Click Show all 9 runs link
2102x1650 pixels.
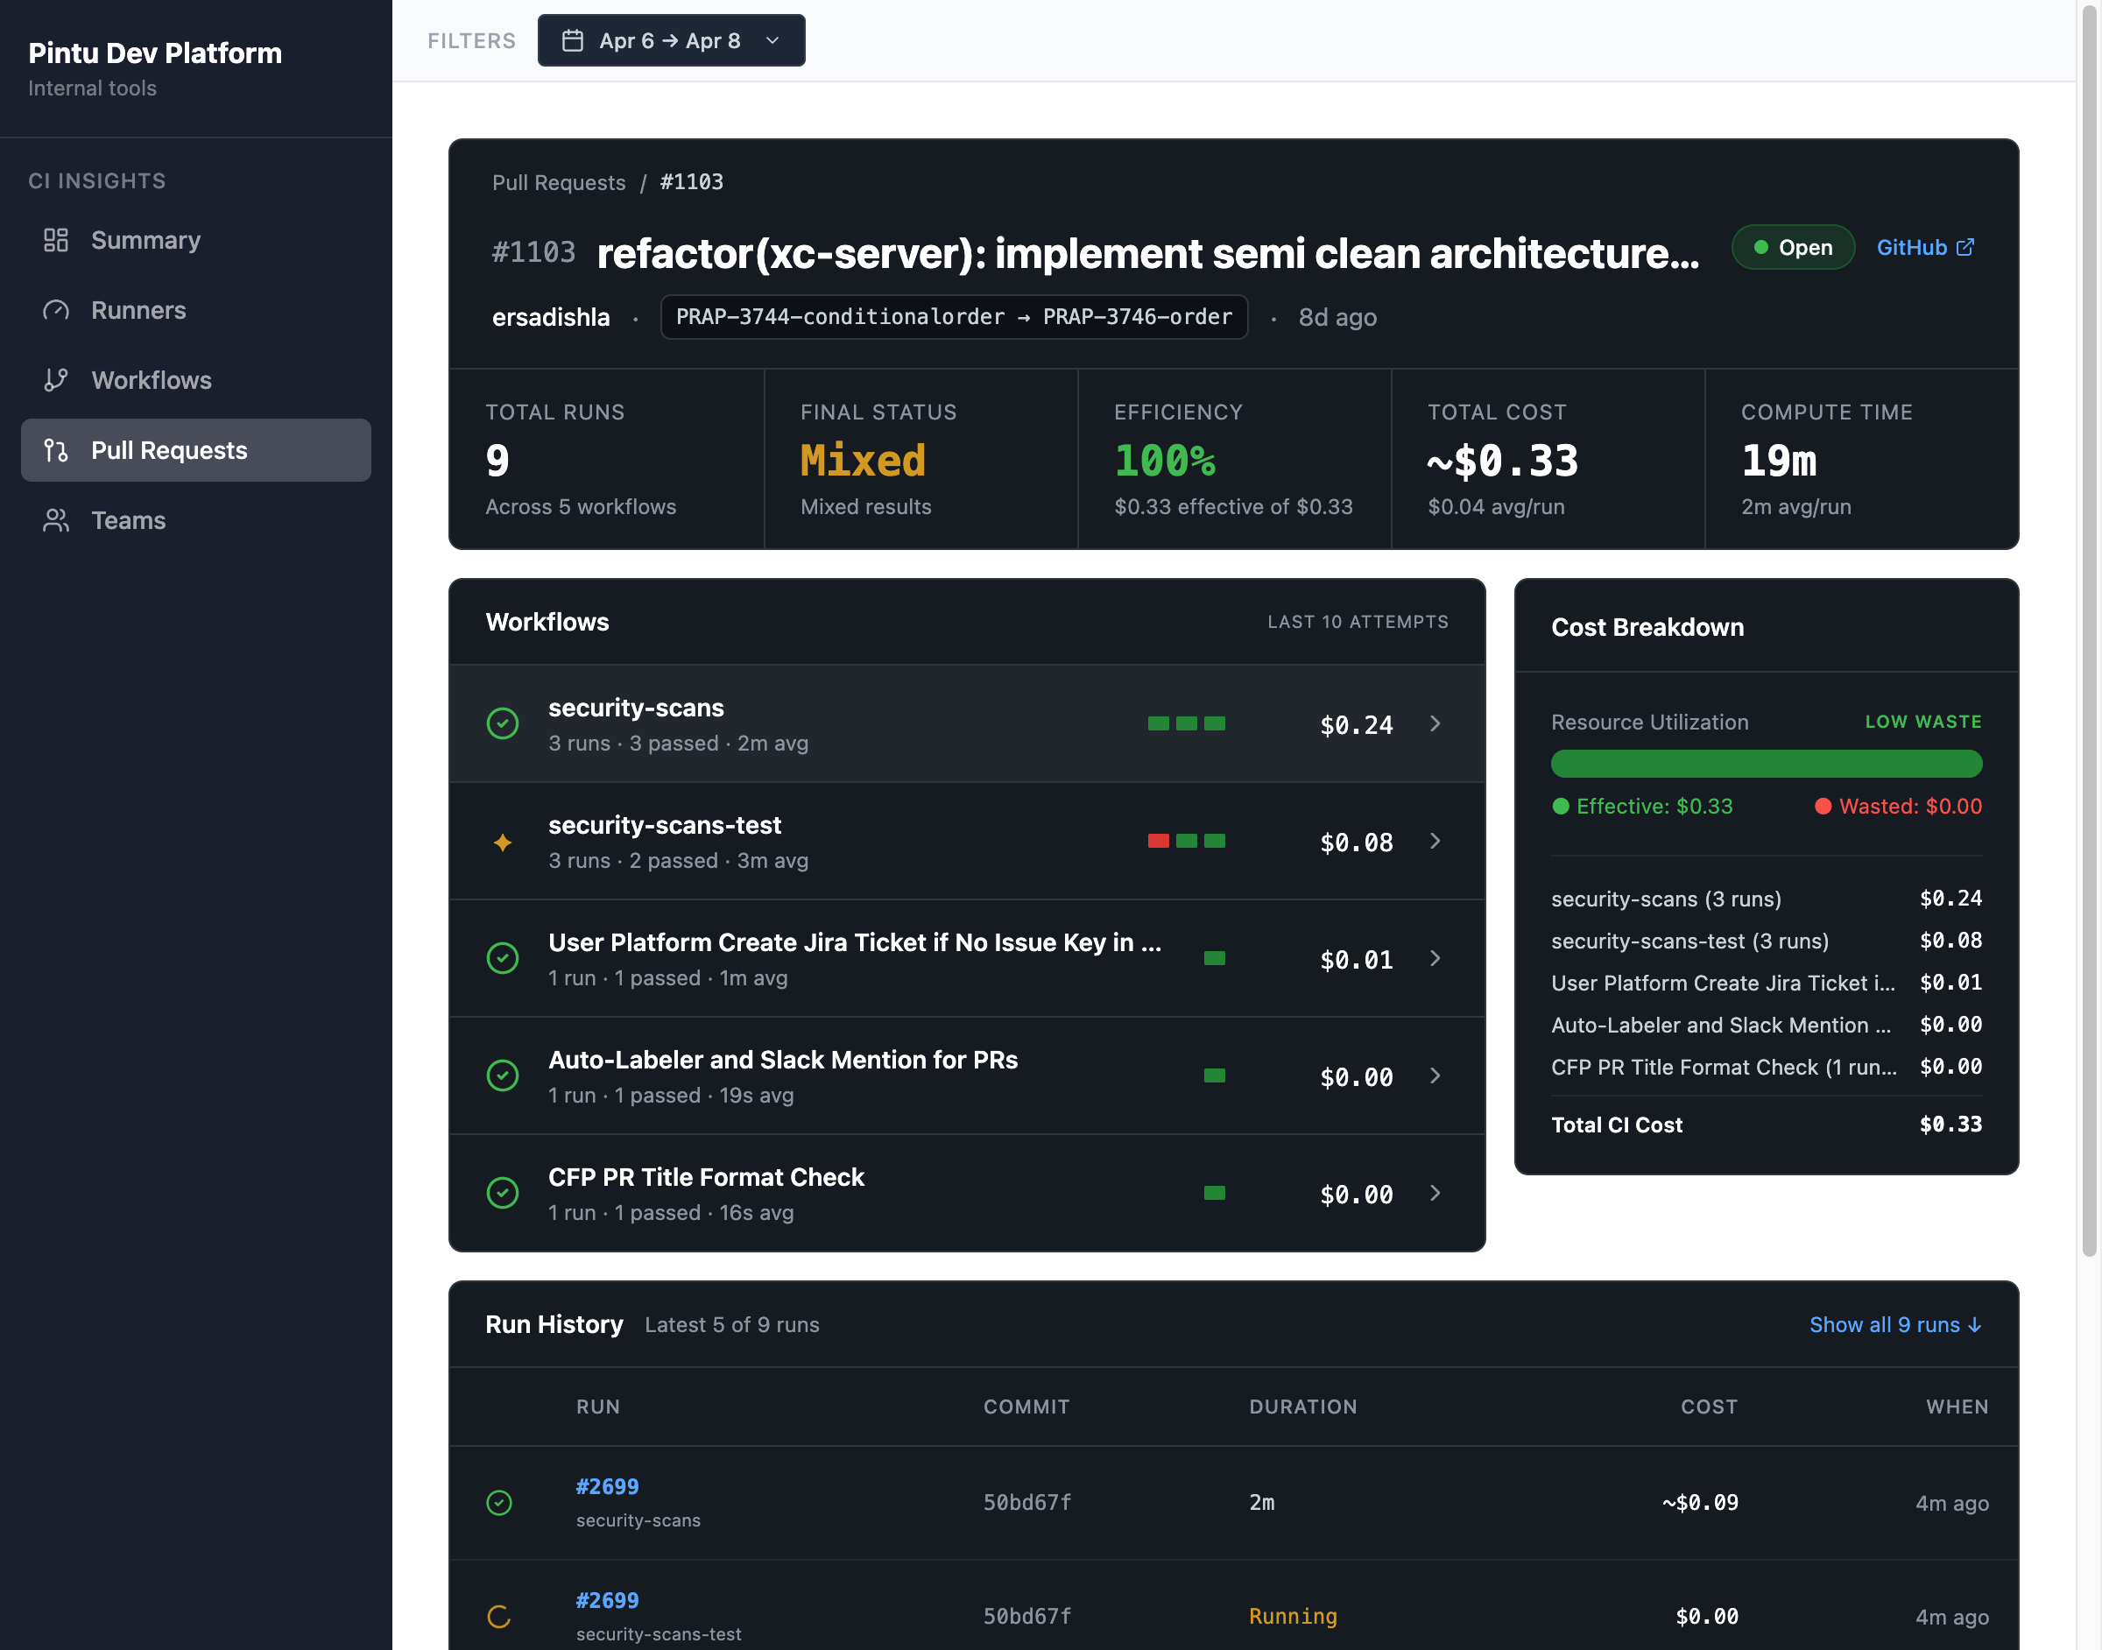click(1894, 1324)
